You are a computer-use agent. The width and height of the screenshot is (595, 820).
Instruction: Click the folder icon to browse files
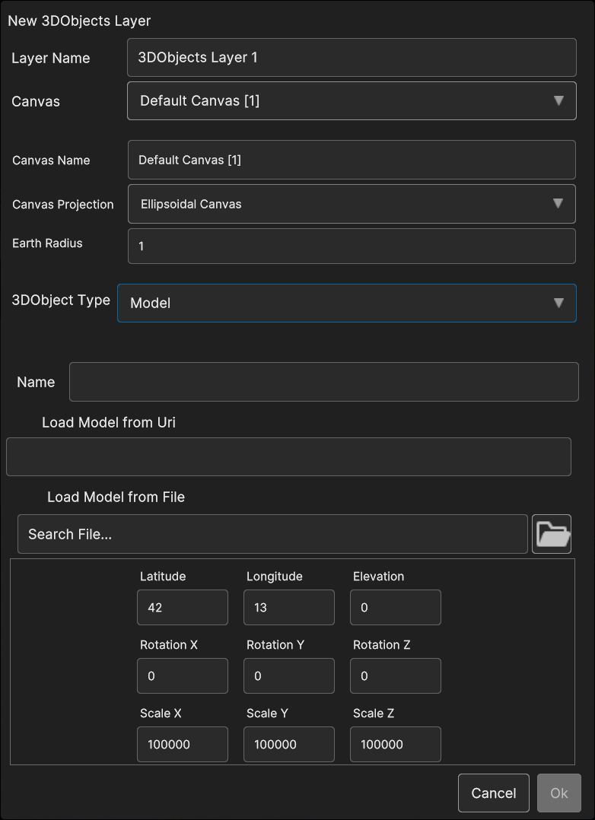[551, 534]
